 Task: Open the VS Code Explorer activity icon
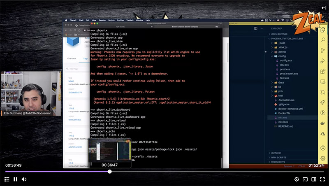pyautogui.click(x=323, y=30)
